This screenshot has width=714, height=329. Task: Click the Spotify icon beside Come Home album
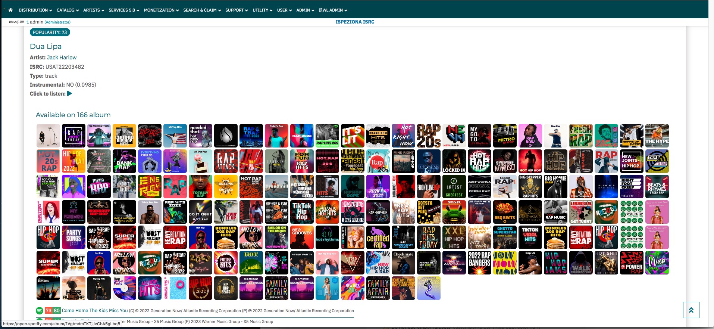click(39, 311)
